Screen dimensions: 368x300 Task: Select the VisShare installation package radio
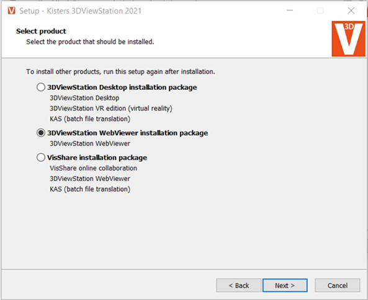41,157
